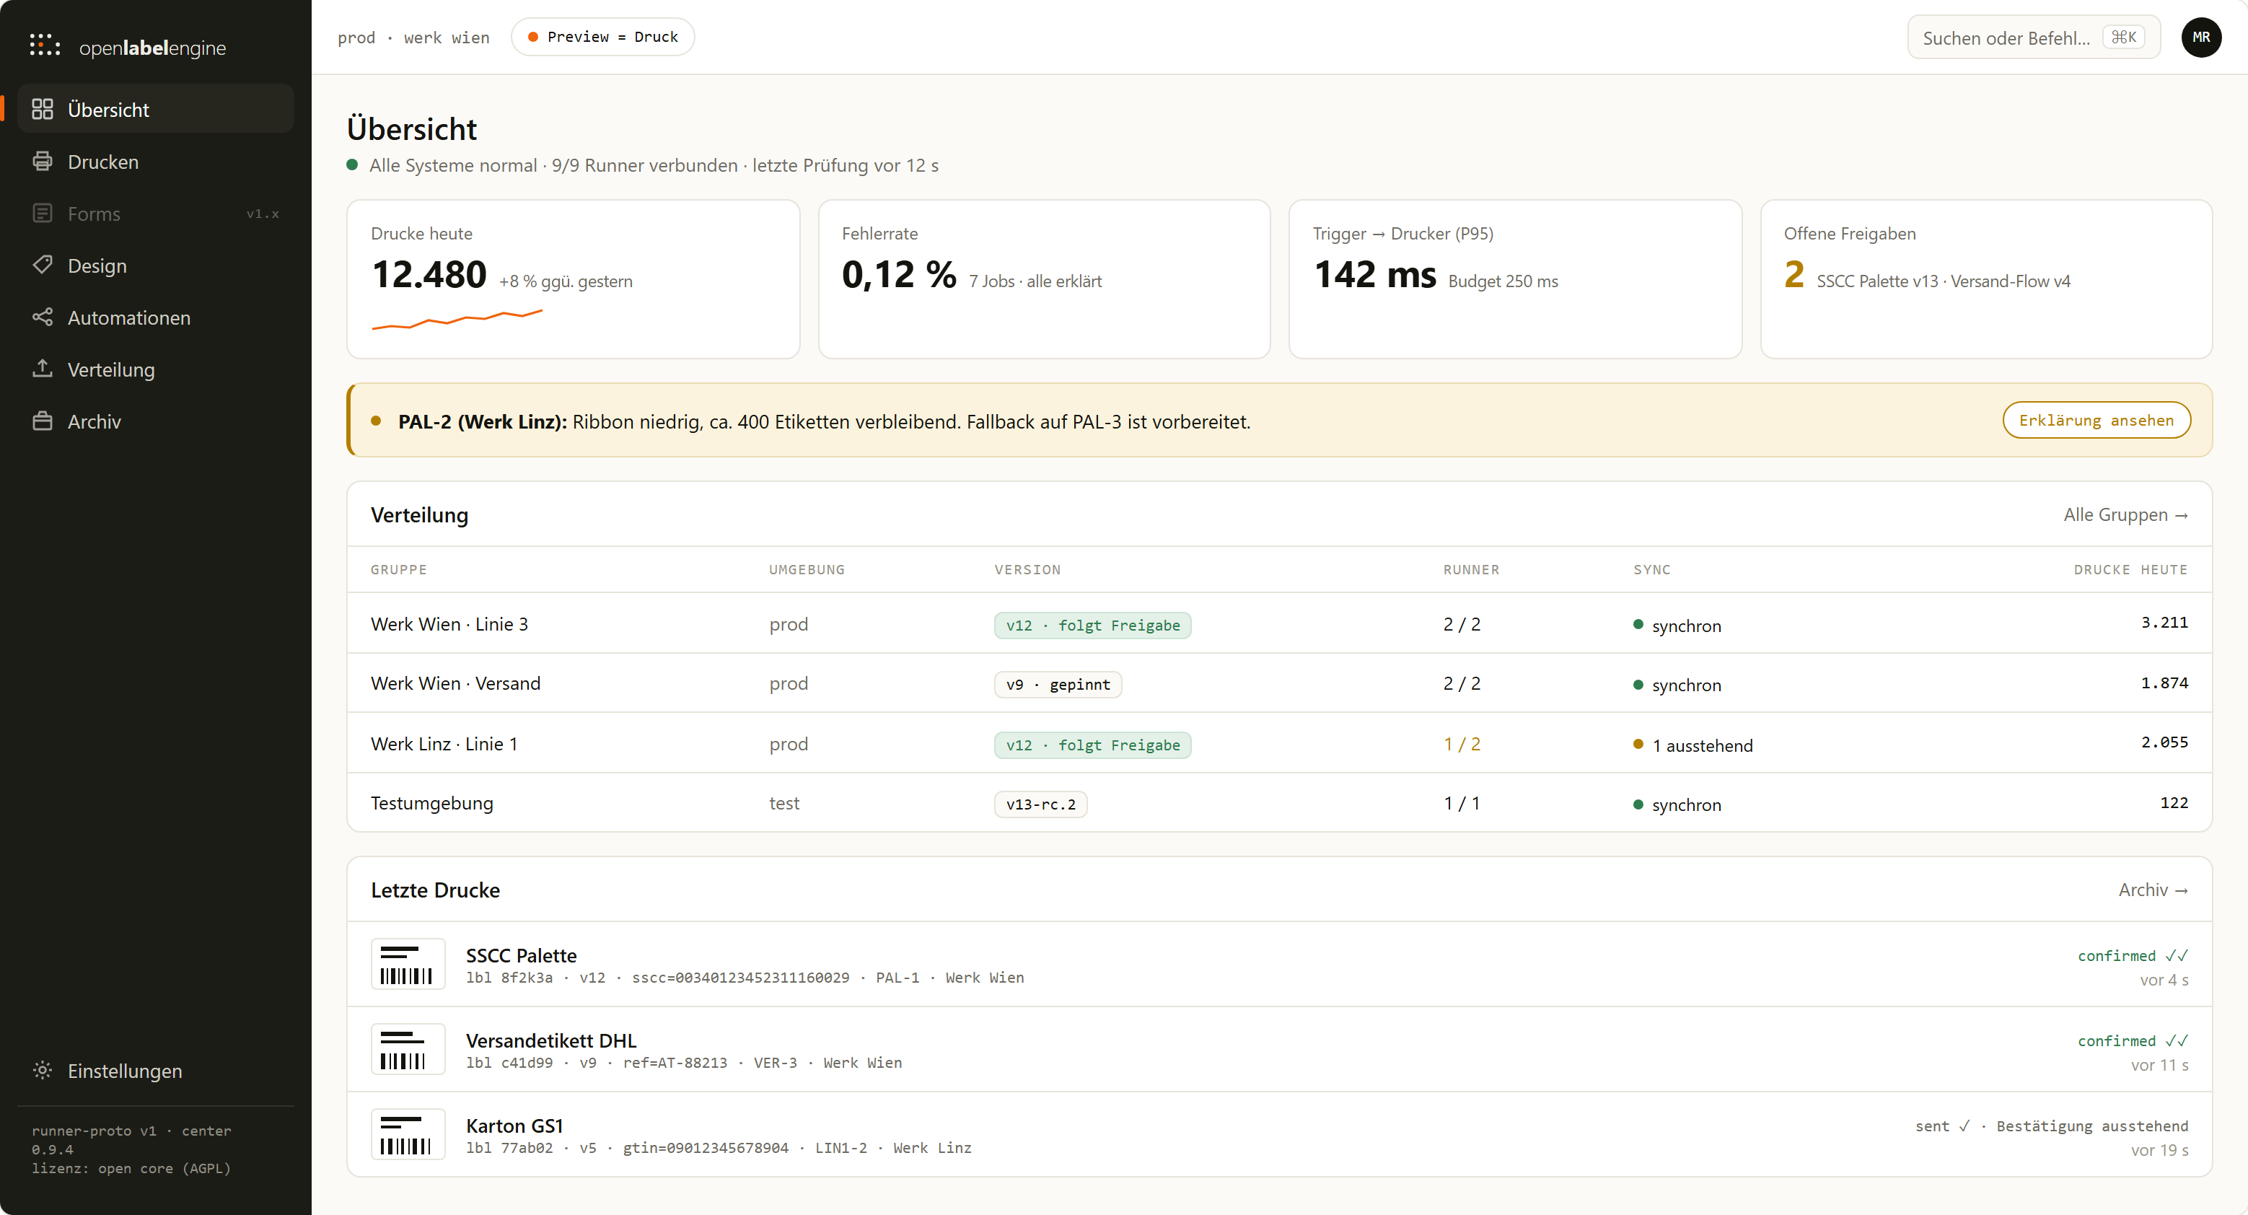Follow the Archiv arrow link

click(x=2153, y=890)
